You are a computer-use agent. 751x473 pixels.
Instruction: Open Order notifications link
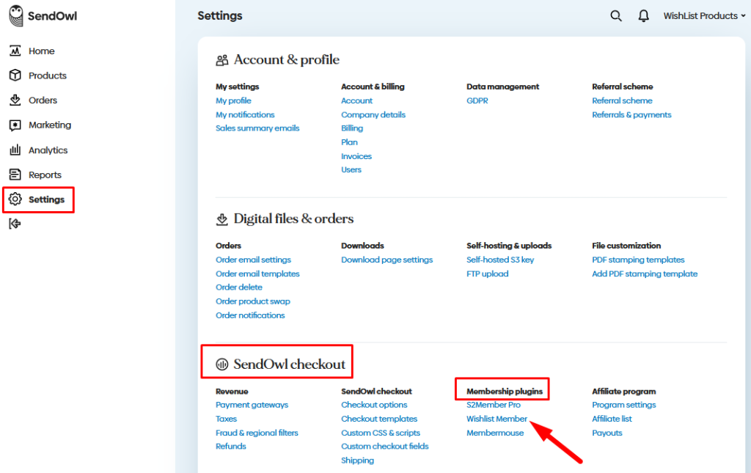(x=250, y=315)
